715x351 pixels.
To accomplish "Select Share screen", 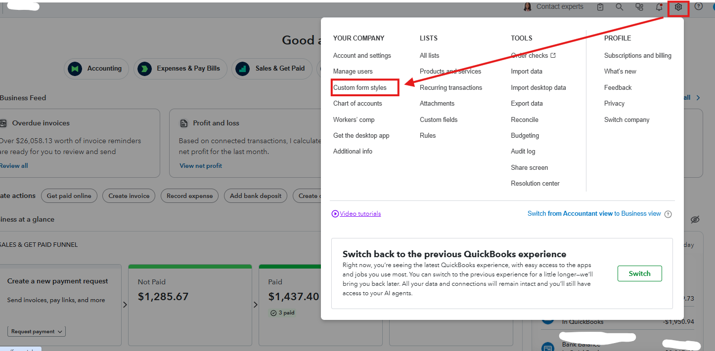I will pos(530,167).
